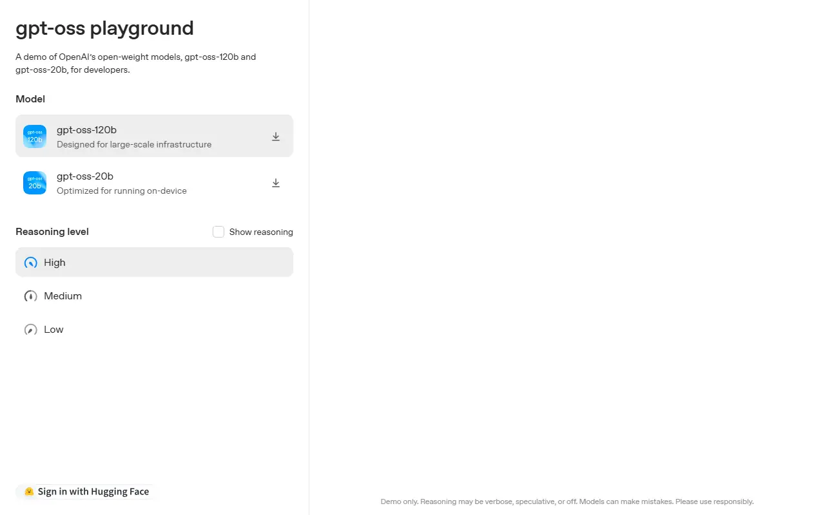
Task: Select the Medium reasoning level
Action: coord(63,296)
